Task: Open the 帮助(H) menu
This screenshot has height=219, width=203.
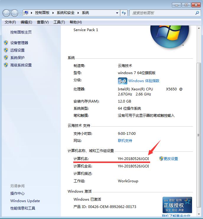Action: point(76,22)
